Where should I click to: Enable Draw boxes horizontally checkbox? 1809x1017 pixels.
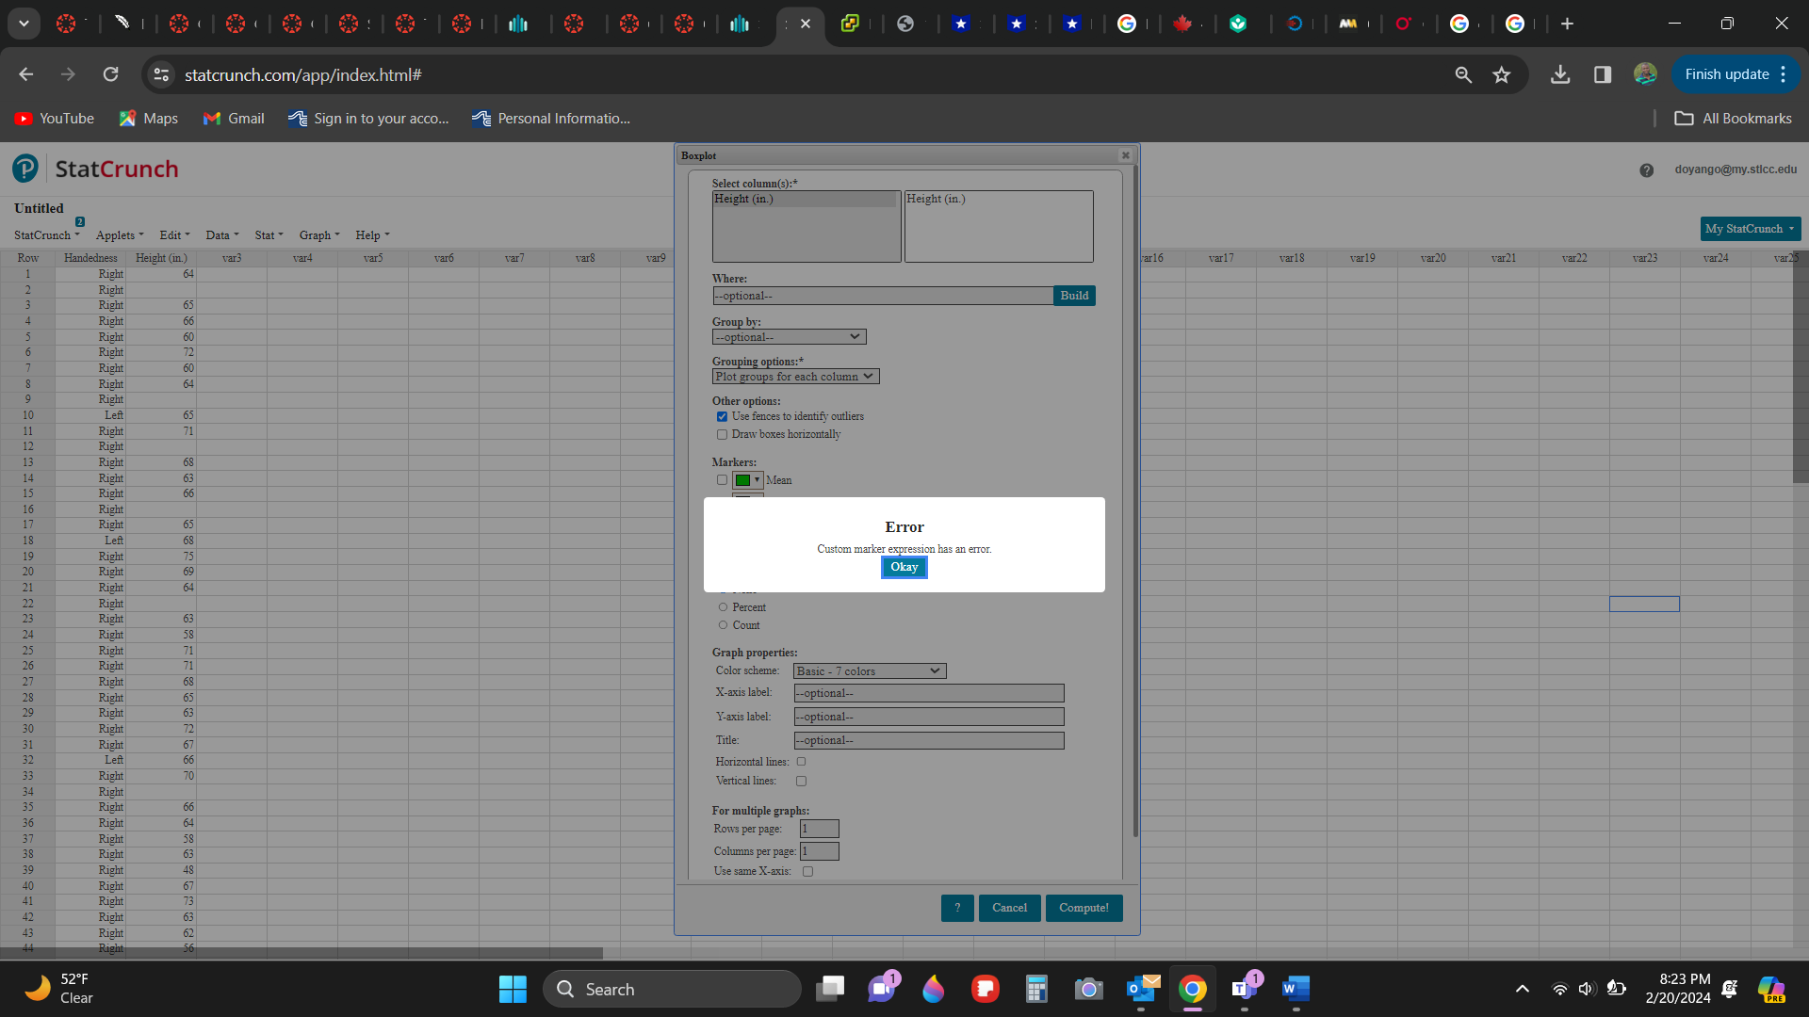(722, 434)
